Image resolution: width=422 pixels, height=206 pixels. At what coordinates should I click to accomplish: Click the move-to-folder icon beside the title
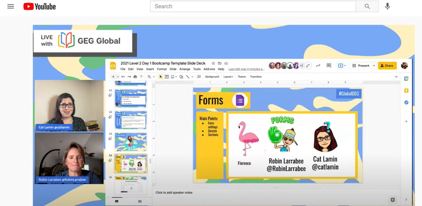(x=219, y=63)
